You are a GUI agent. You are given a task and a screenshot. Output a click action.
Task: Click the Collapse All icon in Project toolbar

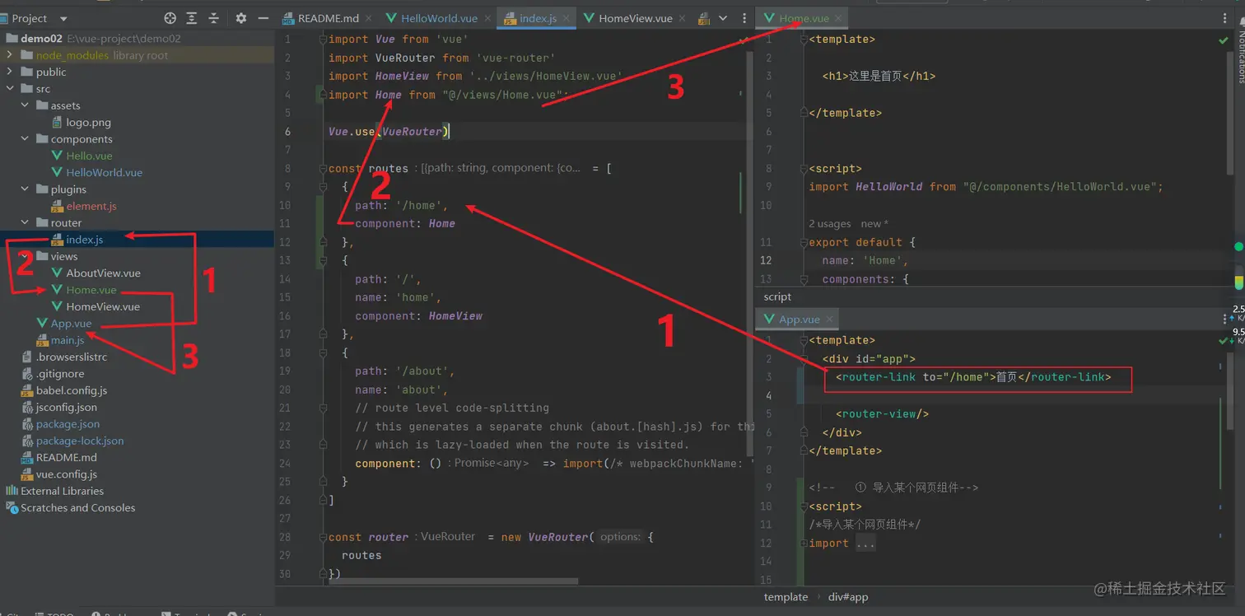tap(214, 18)
